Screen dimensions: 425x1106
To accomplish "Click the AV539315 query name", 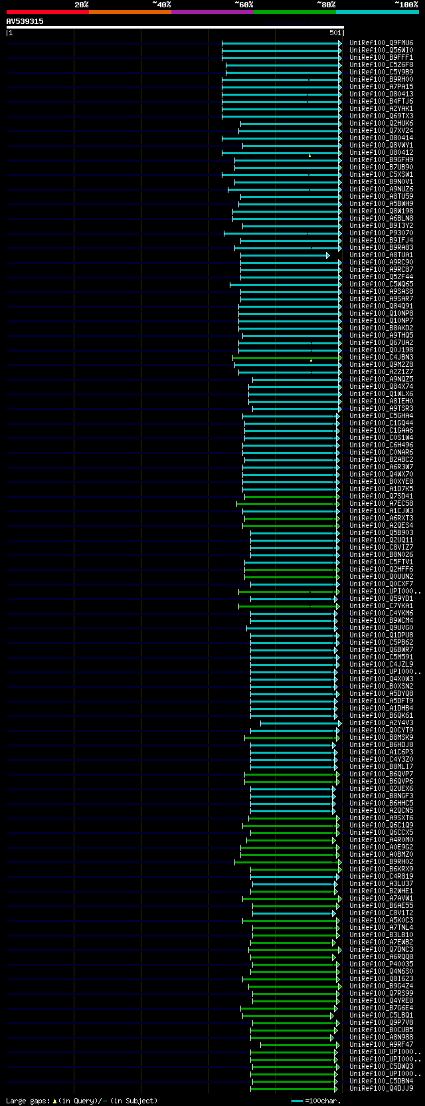I will coord(25,21).
